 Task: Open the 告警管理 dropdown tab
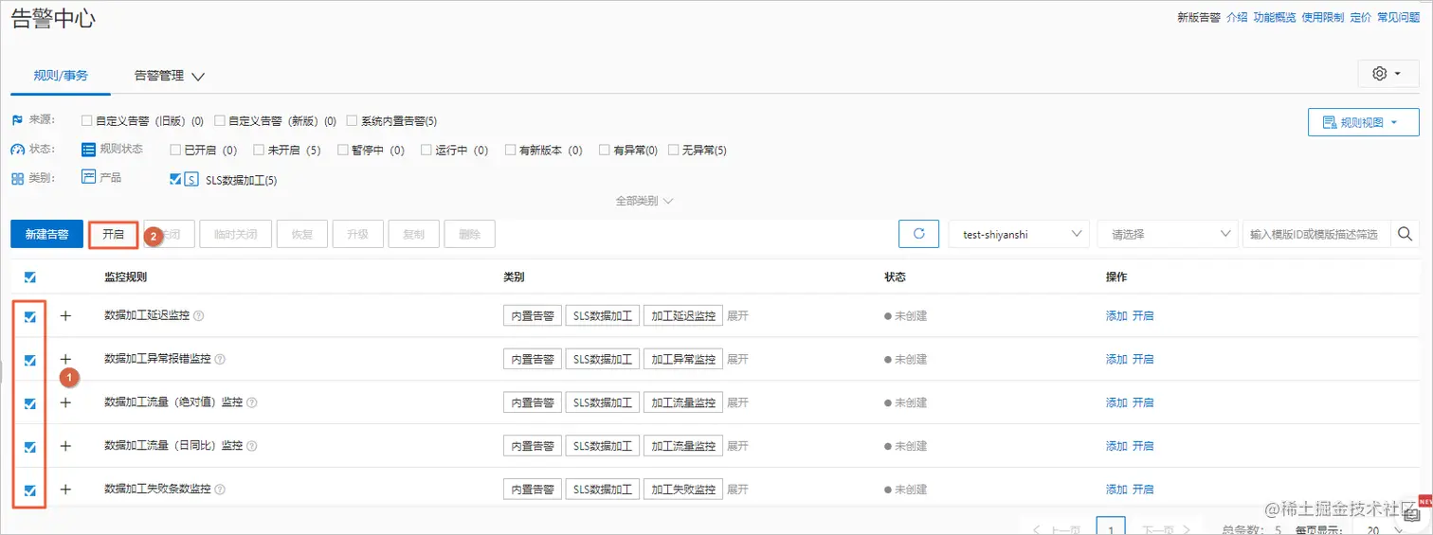pos(170,75)
